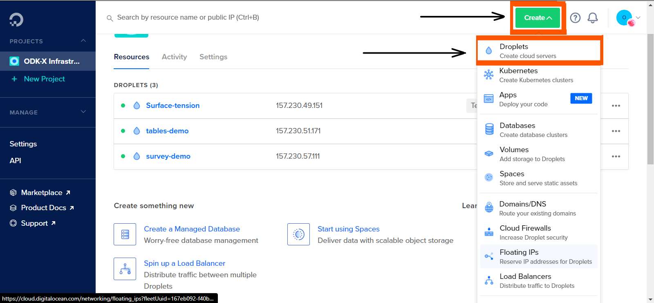Open the account menu chevron
Viewport: 654px width, 303px height.
638,18
